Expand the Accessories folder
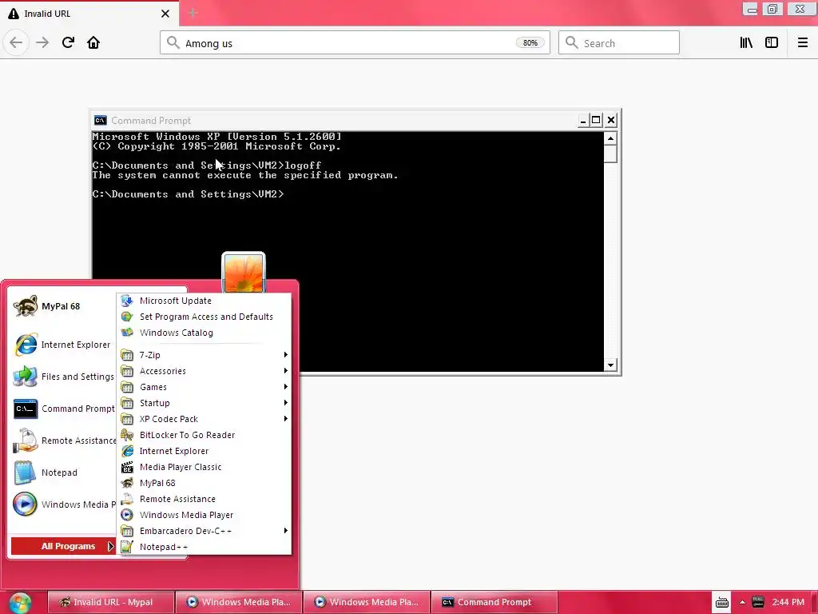 tap(204, 371)
